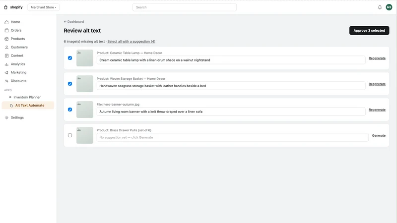Open the hero-banner-autumn.jpg thumbnail
The height and width of the screenshot is (223, 397).
point(85,110)
